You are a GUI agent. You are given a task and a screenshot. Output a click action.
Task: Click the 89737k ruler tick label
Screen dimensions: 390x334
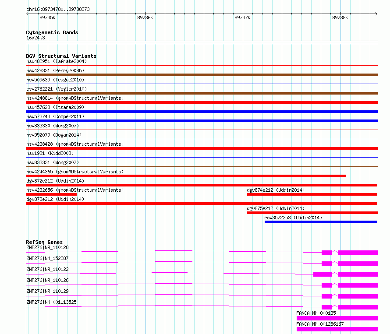click(242, 18)
